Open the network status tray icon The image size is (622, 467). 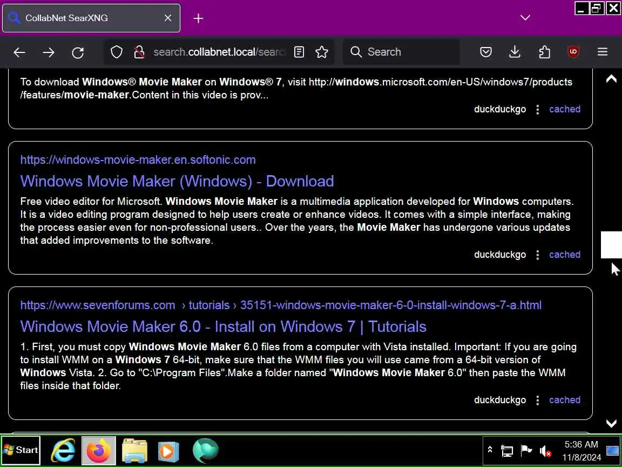(506, 451)
